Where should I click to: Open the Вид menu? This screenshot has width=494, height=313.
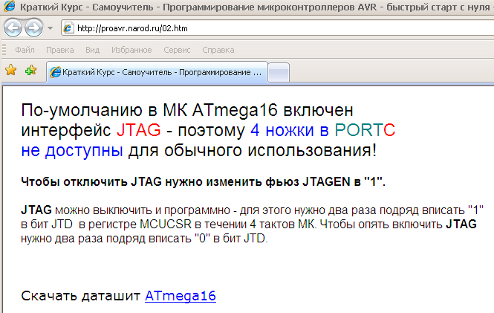[92, 50]
